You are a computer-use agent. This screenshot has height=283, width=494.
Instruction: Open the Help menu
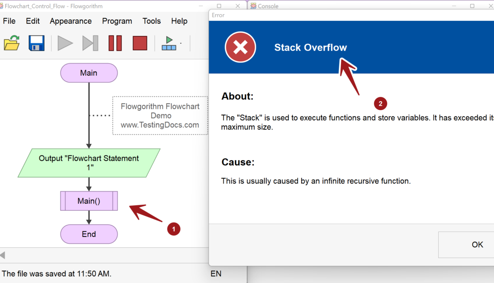click(x=179, y=21)
